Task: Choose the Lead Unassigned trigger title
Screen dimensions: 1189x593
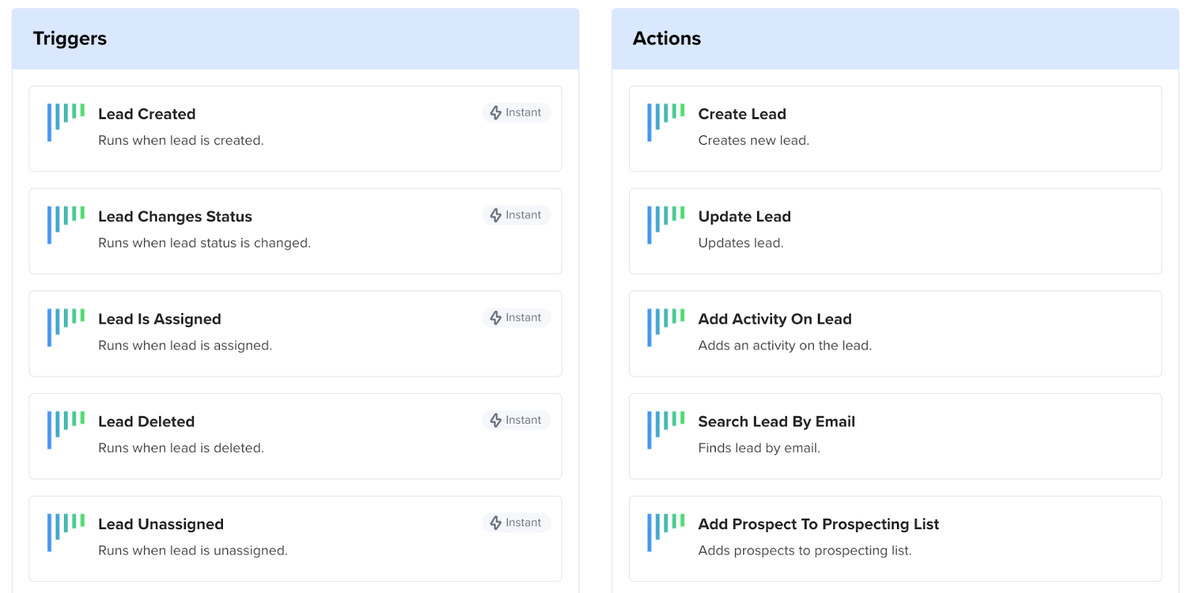Action: tap(161, 524)
